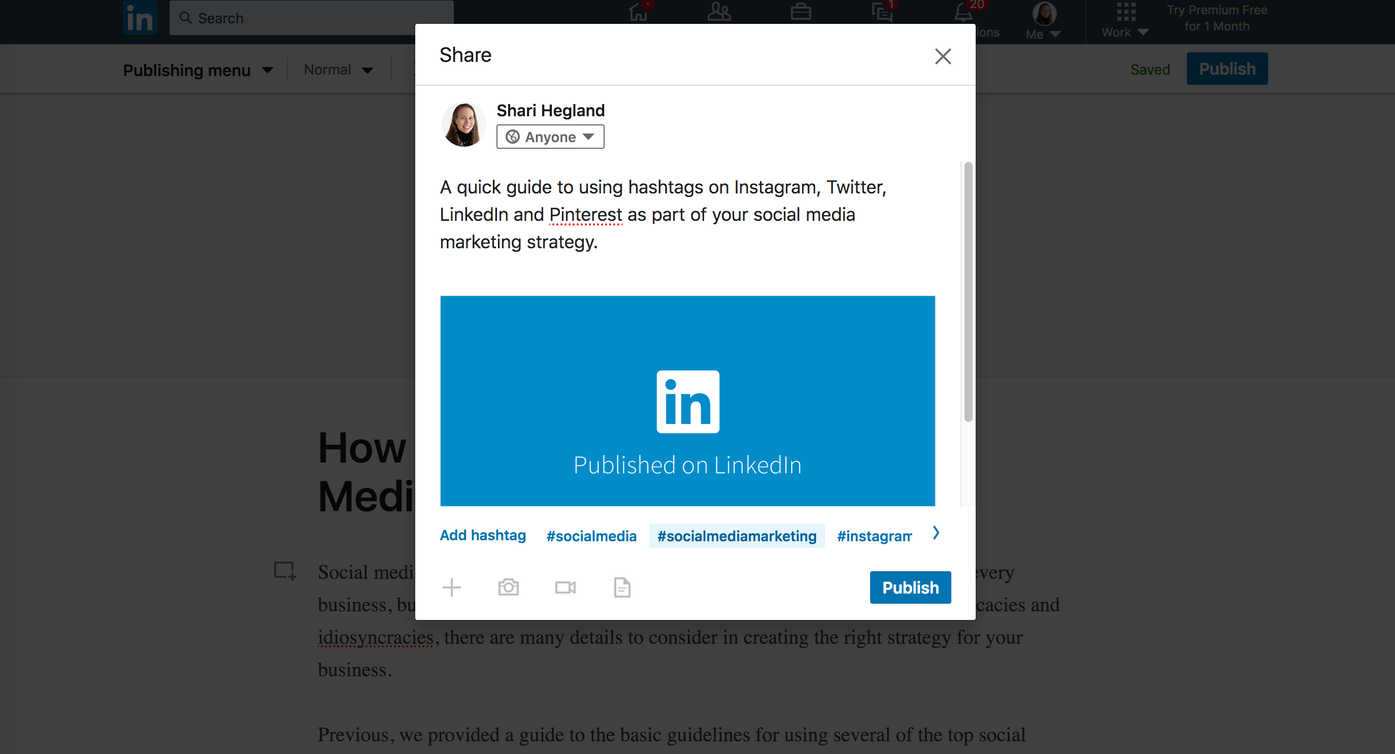Click the Pinterest hyperlink in post text

click(x=586, y=214)
